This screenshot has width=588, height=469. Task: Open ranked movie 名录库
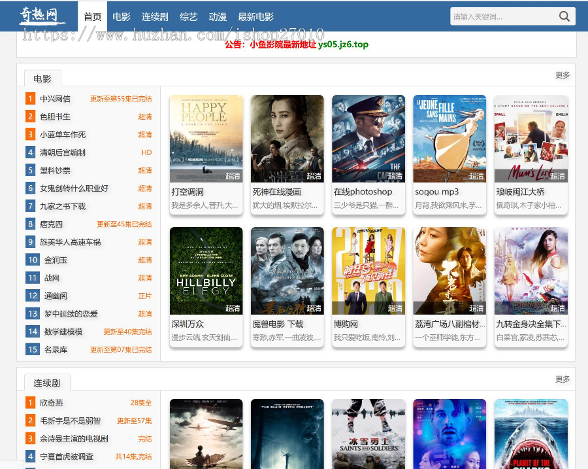coord(56,349)
